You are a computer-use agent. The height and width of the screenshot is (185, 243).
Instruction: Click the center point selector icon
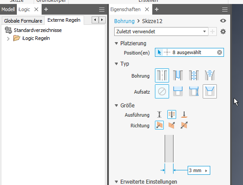coord(167,52)
